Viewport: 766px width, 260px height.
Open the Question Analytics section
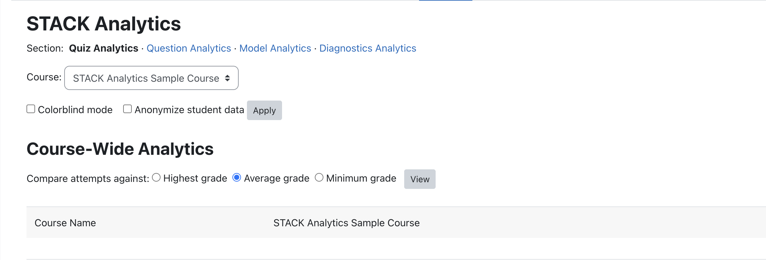pyautogui.click(x=189, y=48)
